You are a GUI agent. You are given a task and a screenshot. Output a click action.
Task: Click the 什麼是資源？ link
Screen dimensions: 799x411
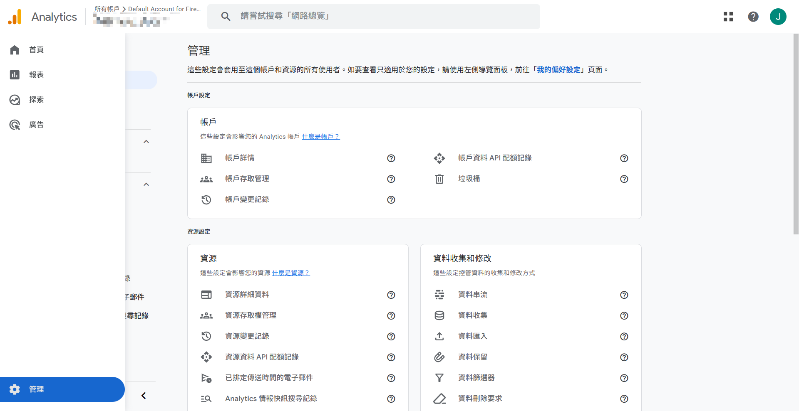(x=290, y=273)
